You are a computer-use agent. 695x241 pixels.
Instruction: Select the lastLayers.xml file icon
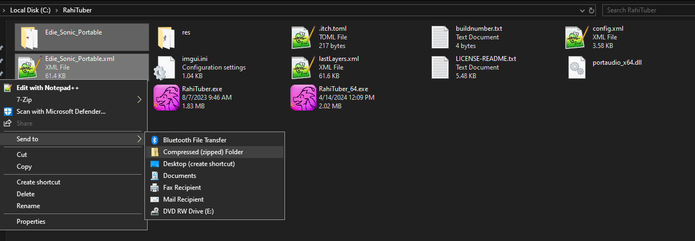(303, 67)
